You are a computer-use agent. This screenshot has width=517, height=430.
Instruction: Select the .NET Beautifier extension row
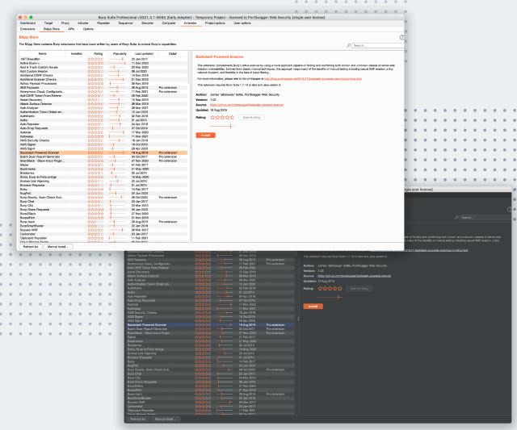click(103, 59)
